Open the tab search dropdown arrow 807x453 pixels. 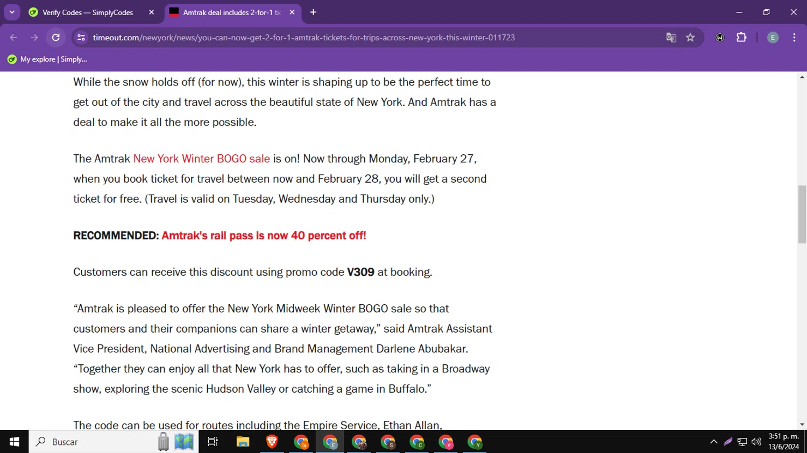tap(12, 12)
